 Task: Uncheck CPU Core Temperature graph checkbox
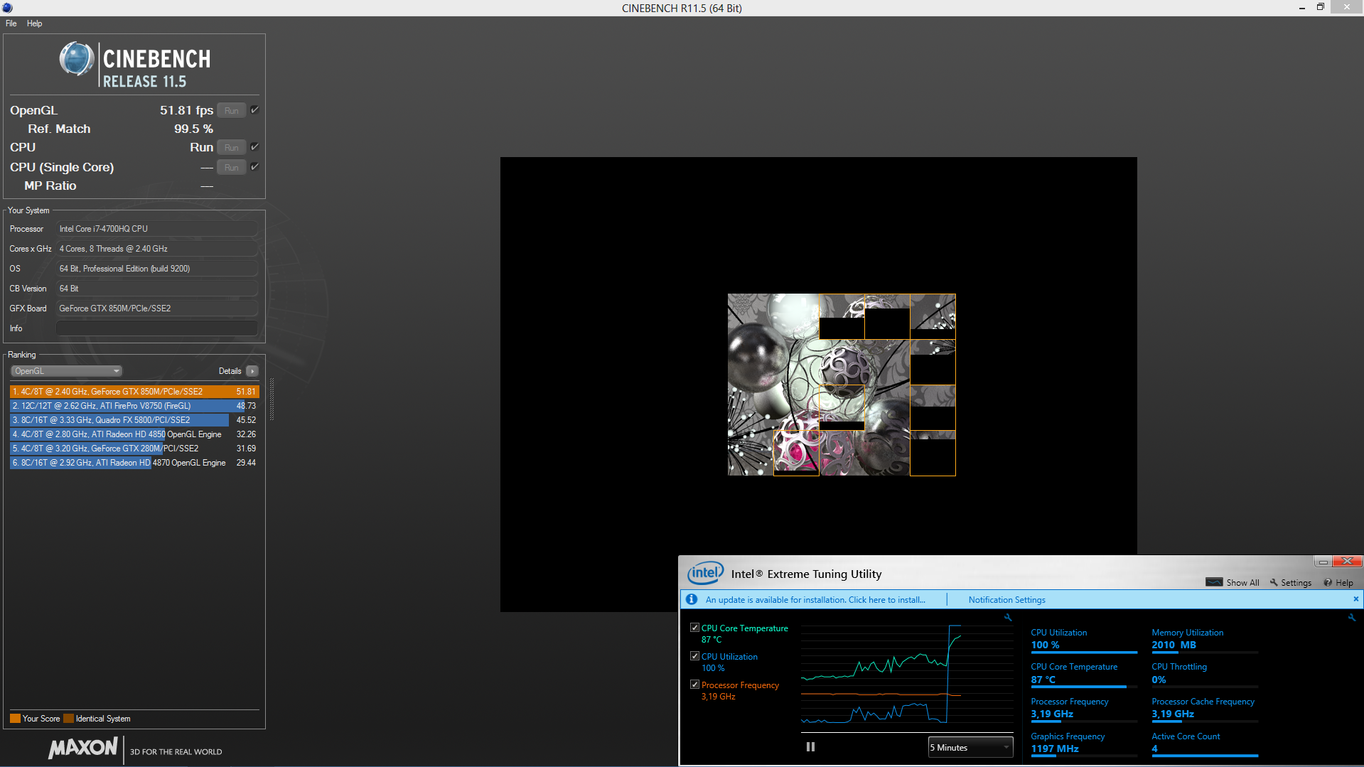click(x=694, y=628)
